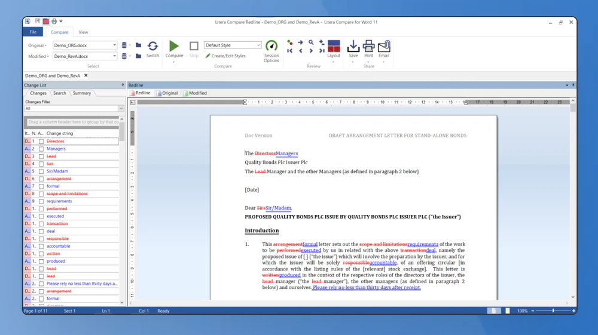
Task: Check the box for change 5 Sir/Madam
Action: (x=41, y=171)
